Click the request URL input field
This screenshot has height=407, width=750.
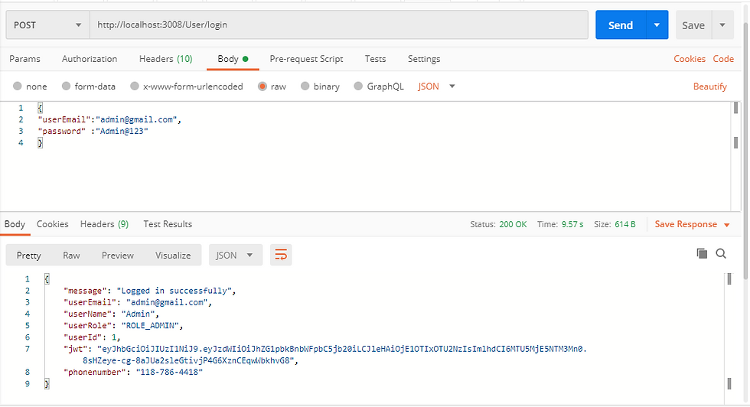pyautogui.click(x=338, y=25)
